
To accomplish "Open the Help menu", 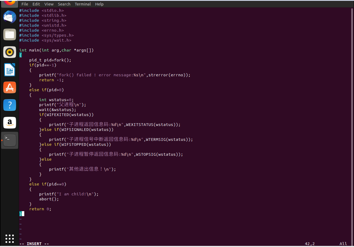I will point(99,4).
